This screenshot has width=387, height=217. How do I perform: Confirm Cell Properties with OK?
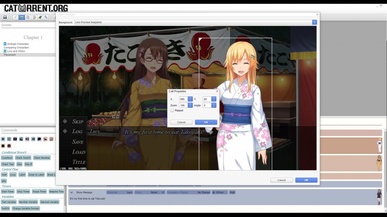point(206,122)
